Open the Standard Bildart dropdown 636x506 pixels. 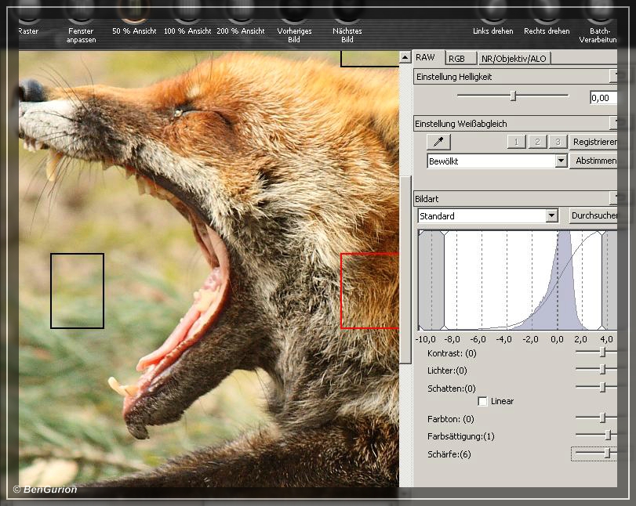tap(551, 215)
